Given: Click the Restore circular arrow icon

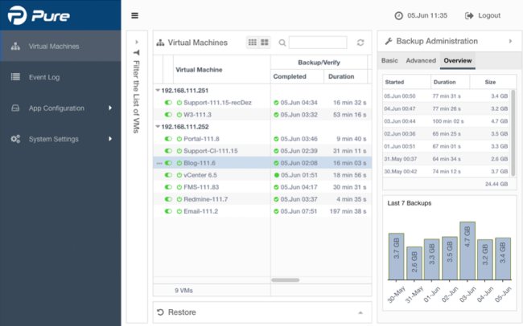Looking at the screenshot, I should (160, 312).
